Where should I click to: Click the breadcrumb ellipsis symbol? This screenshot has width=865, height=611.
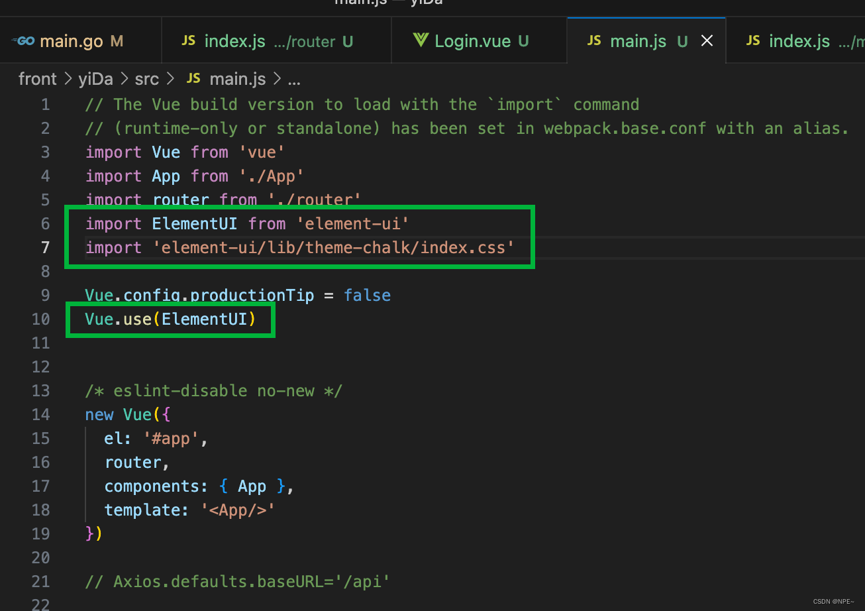point(295,80)
